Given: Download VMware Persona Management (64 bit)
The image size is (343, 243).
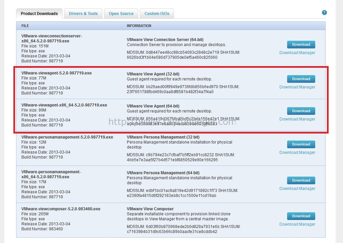Looking at the screenshot, I should (x=301, y=180).
